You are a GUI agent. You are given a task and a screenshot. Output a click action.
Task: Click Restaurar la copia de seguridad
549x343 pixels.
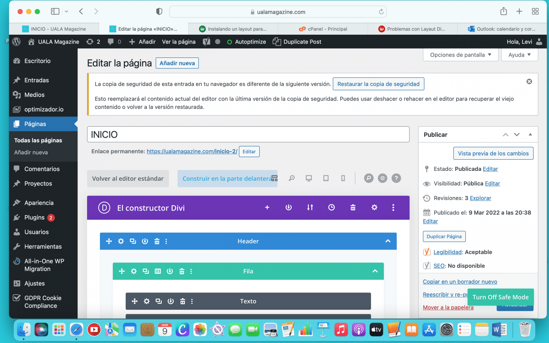click(x=378, y=84)
